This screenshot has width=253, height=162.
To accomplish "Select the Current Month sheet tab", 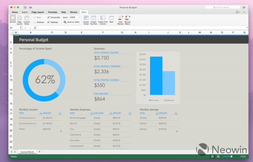I will click(x=27, y=152).
